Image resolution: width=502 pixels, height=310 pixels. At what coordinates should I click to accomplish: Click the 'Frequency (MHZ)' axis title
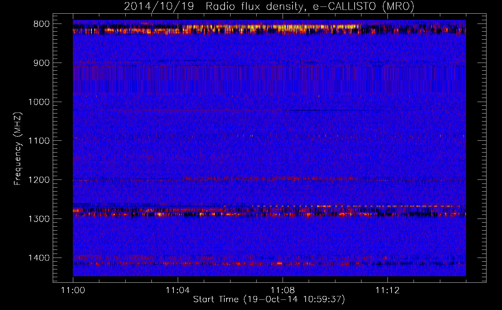pyautogui.click(x=18, y=148)
